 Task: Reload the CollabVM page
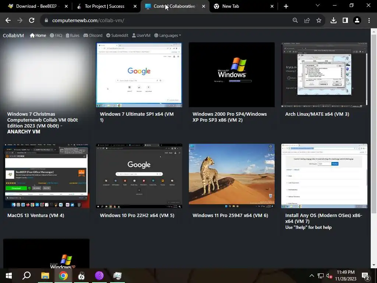[x=32, y=21]
